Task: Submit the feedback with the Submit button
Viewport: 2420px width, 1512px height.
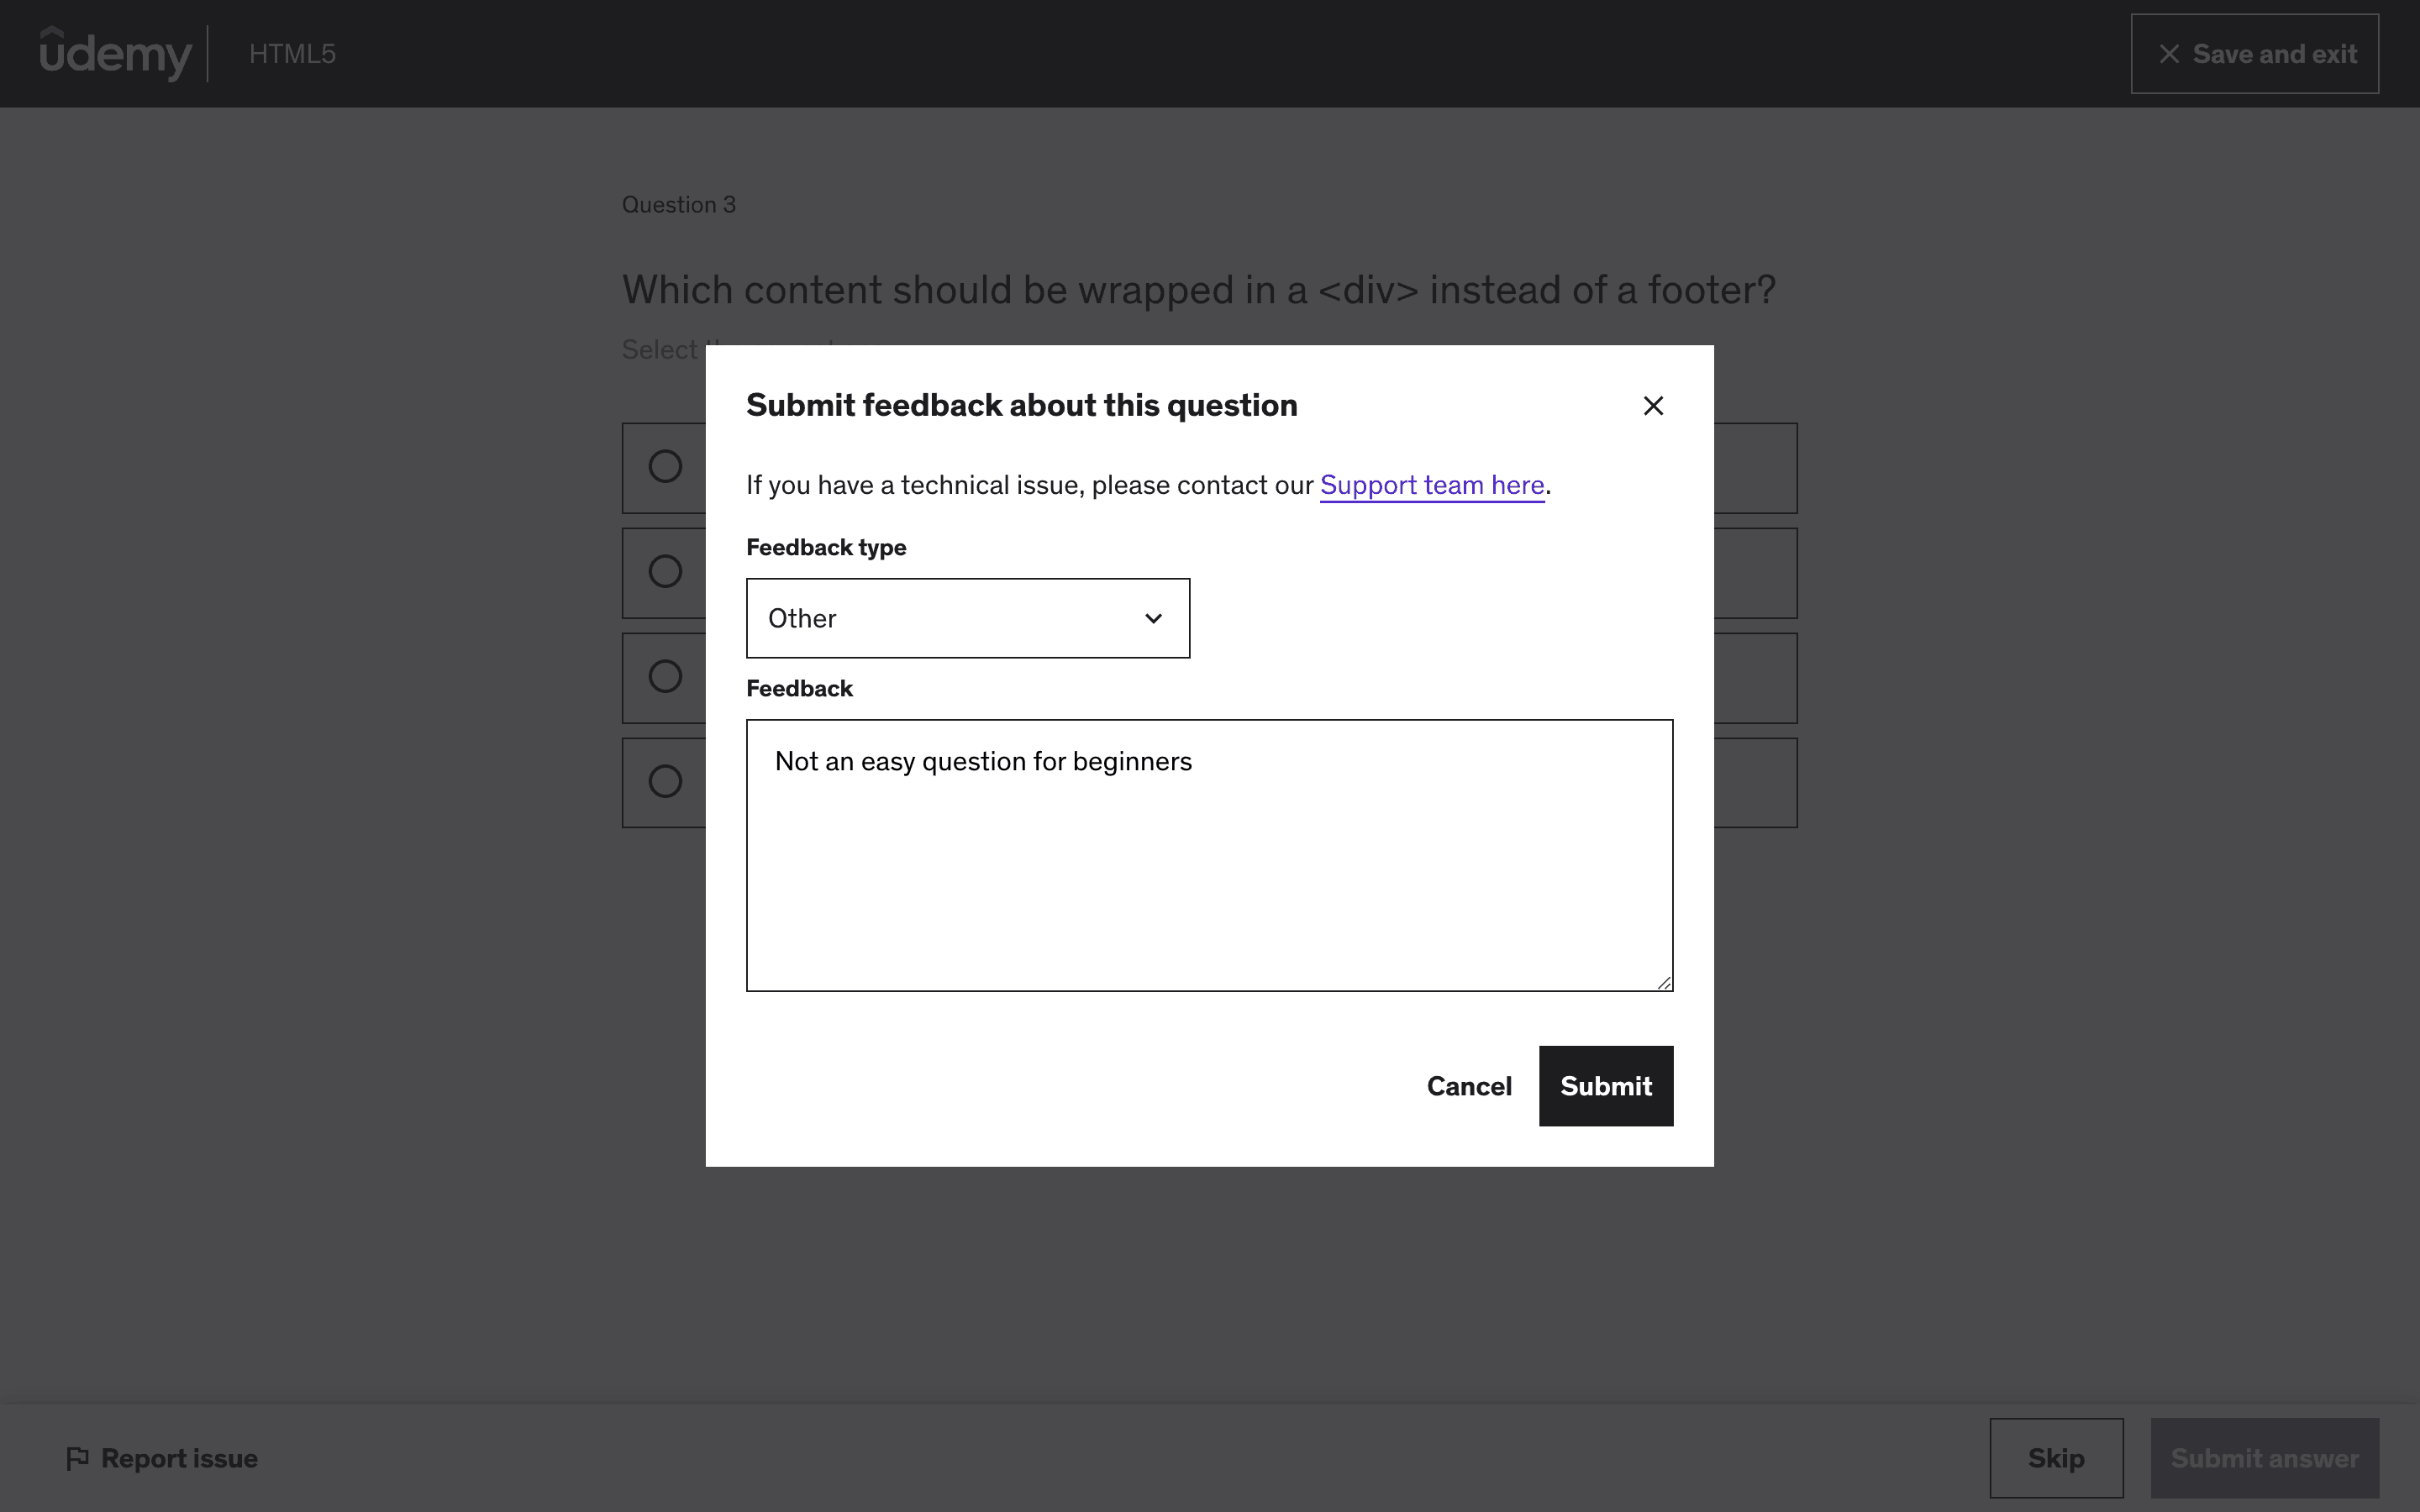Action: click(1605, 1086)
